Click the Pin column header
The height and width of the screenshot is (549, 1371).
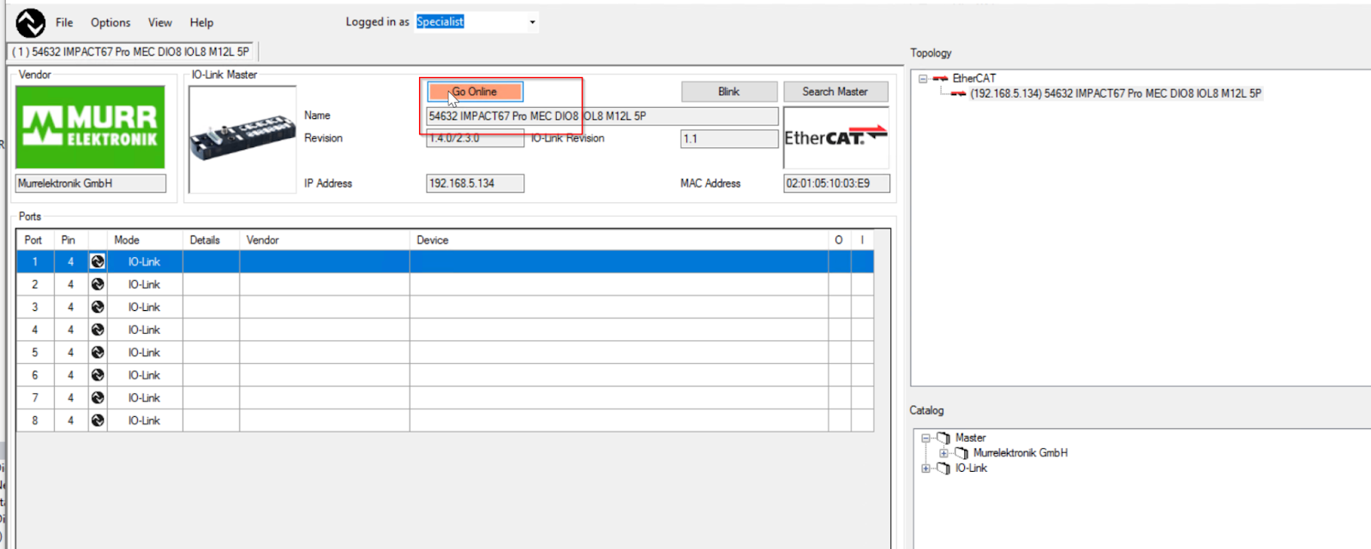[71, 240]
